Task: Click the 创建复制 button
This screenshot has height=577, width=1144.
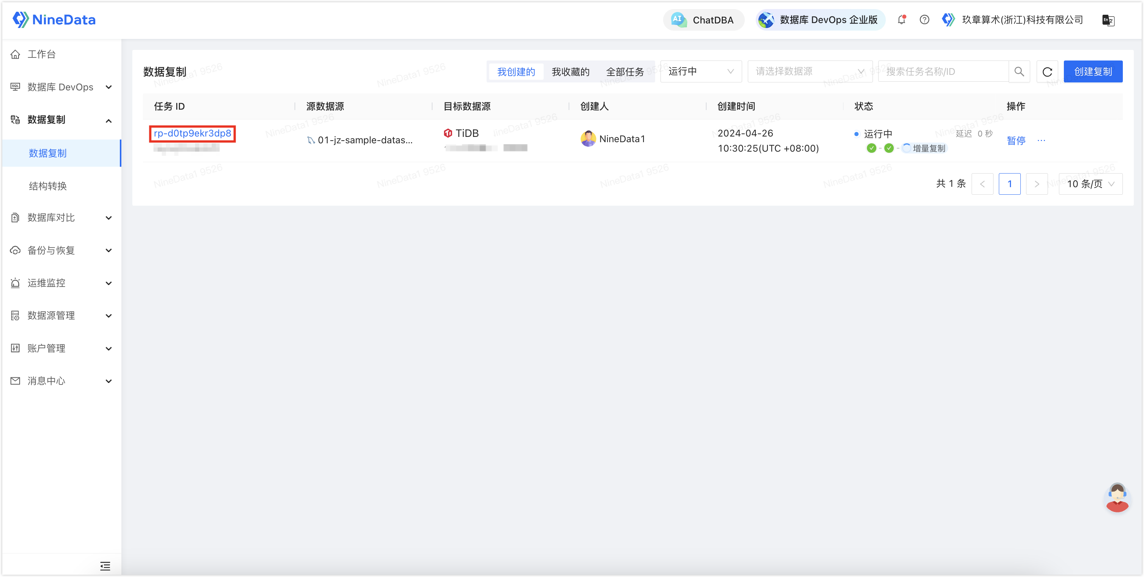Action: pyautogui.click(x=1093, y=71)
